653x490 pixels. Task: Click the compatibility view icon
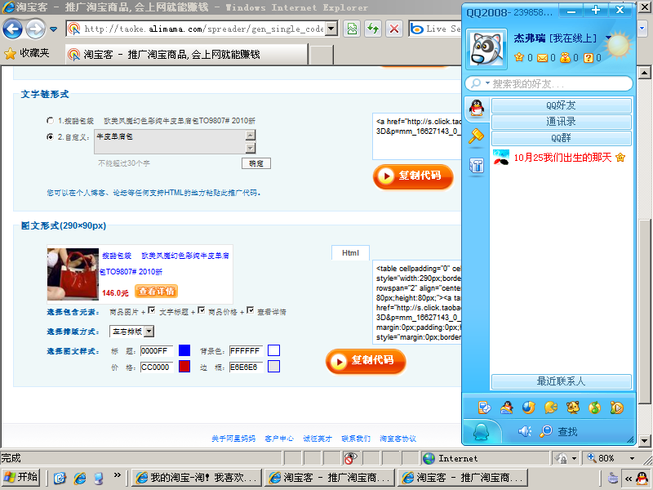352,29
